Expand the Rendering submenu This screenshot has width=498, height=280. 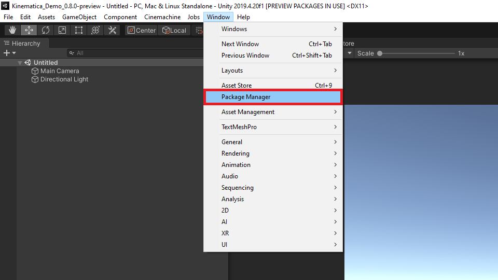[273, 153]
